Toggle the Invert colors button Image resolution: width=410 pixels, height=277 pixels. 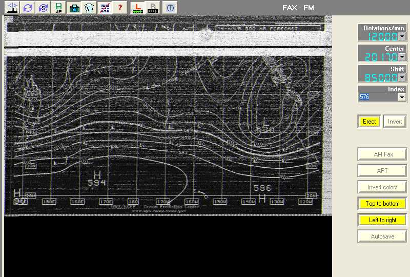pyautogui.click(x=382, y=187)
